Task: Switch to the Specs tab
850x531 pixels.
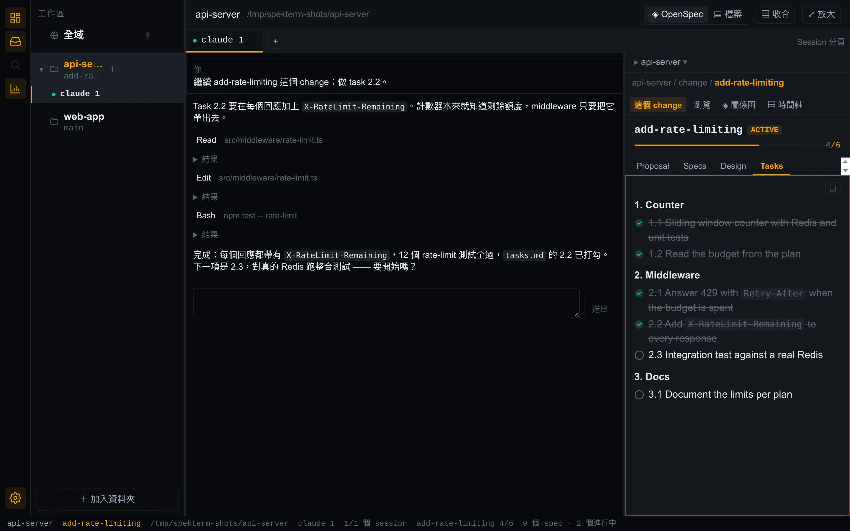Action: pos(694,166)
